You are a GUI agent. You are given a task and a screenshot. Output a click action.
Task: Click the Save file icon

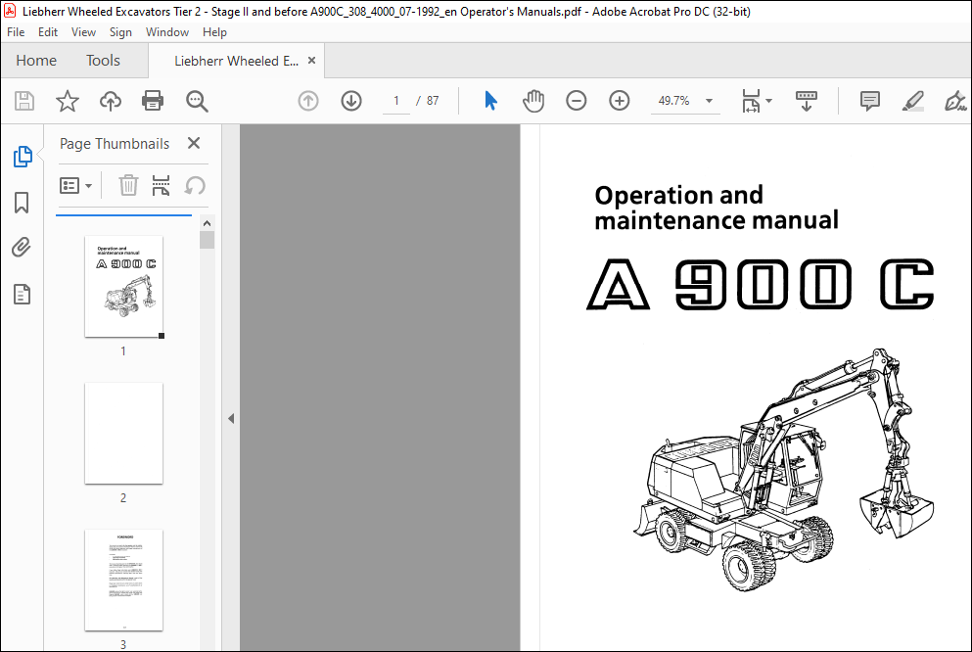(x=24, y=101)
